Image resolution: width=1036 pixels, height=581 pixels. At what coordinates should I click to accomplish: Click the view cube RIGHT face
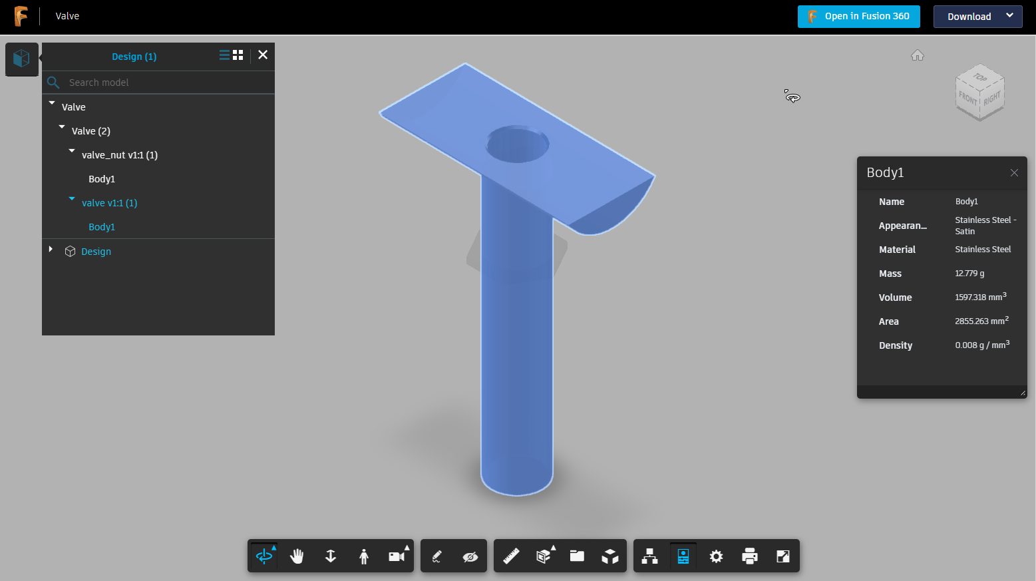pos(992,99)
